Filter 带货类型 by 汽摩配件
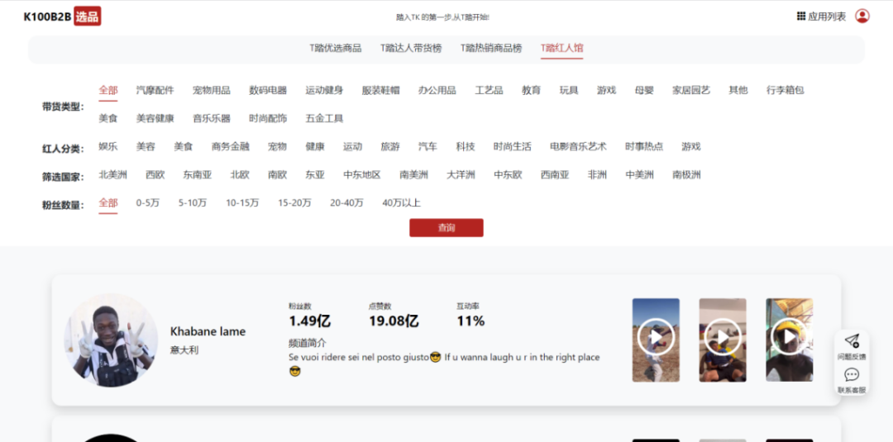The height and width of the screenshot is (442, 893). point(155,90)
